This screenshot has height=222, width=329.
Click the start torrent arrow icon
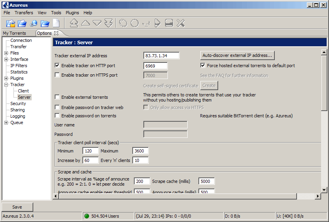(157, 23)
